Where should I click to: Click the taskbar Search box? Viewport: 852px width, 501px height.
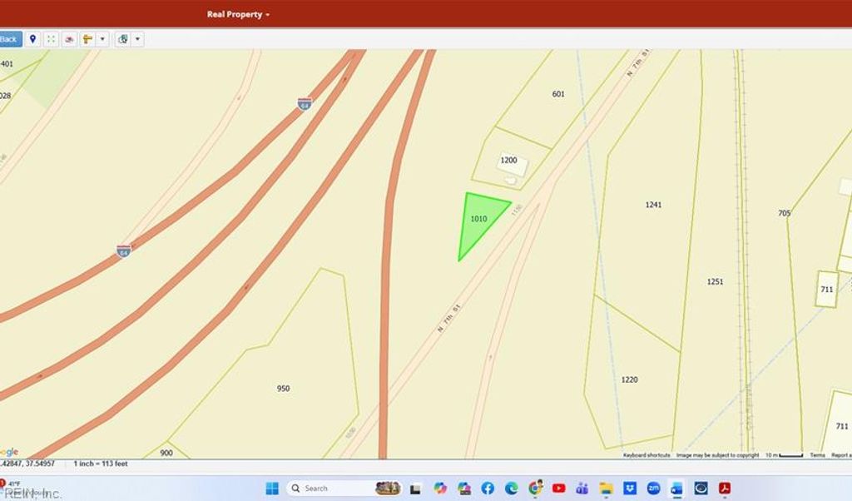click(329, 489)
